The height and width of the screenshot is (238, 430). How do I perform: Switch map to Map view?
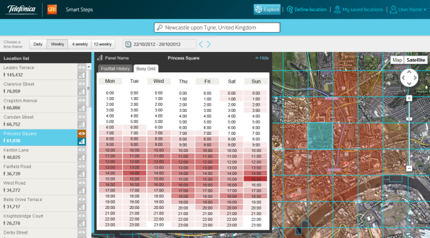pyautogui.click(x=397, y=60)
